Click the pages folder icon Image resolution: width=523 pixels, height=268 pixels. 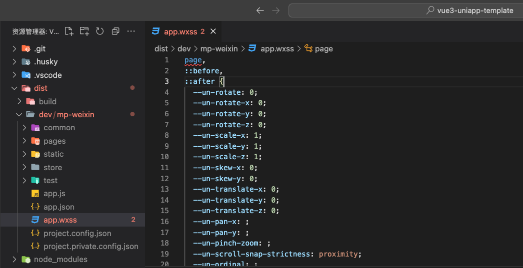(x=35, y=141)
